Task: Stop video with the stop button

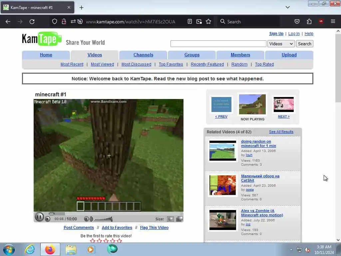Action: 47,219
